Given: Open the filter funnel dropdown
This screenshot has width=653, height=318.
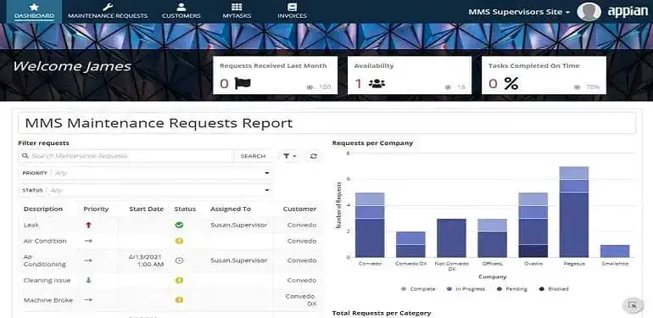Looking at the screenshot, I should click(290, 156).
